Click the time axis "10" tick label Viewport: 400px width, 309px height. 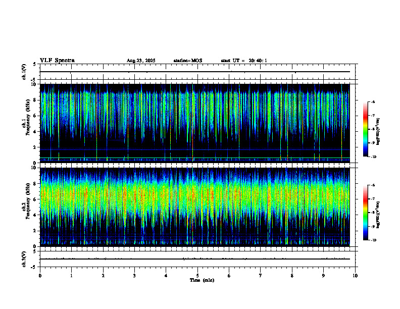[355, 276]
